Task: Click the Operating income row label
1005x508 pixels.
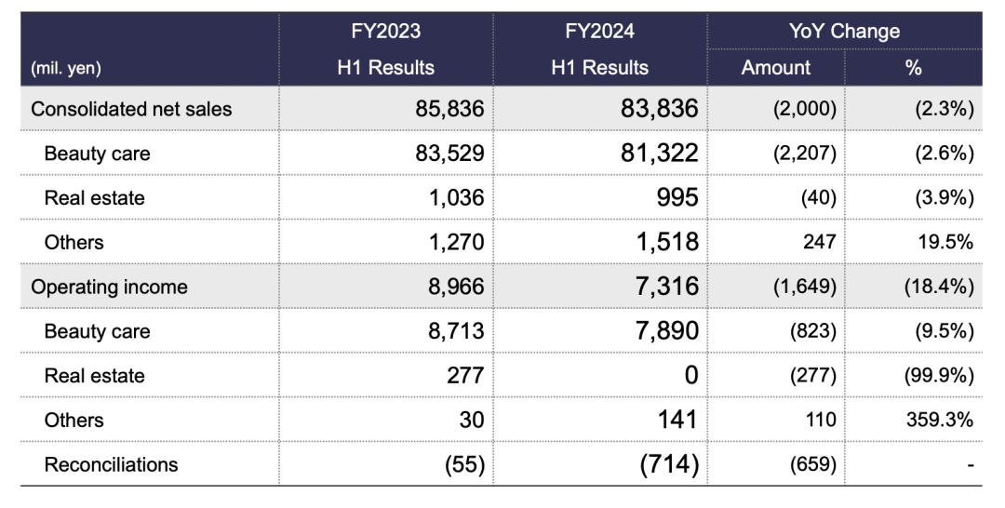Action: click(109, 287)
